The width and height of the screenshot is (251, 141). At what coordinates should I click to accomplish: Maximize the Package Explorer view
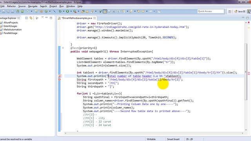pyautogui.click(x=51, y=18)
